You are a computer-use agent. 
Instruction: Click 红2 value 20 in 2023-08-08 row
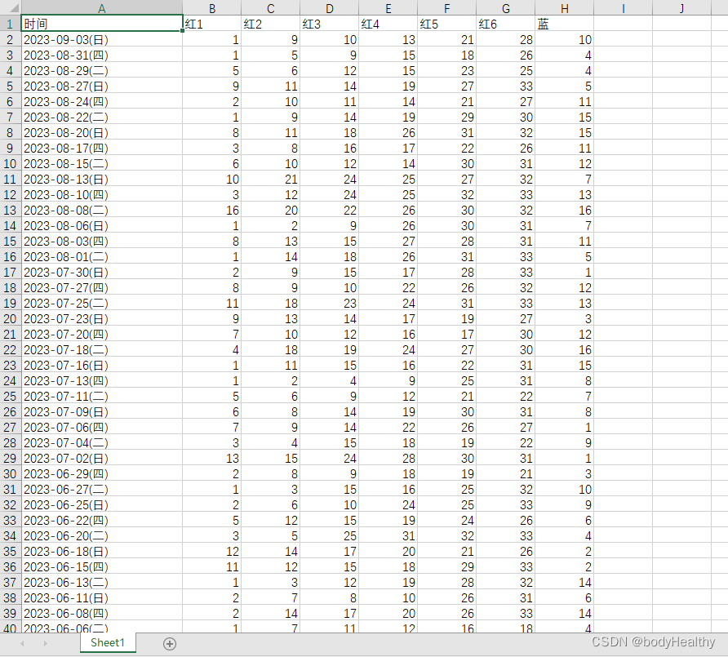tap(271, 211)
